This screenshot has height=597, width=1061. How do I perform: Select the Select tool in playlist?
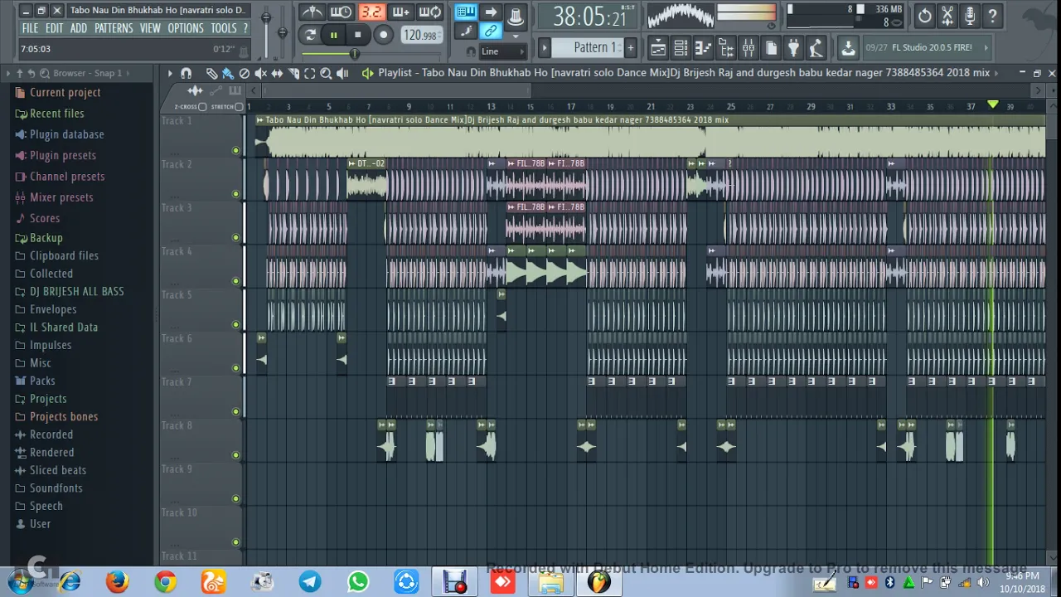[x=310, y=73]
